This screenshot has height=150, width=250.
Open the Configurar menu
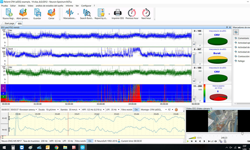coord(86,5)
